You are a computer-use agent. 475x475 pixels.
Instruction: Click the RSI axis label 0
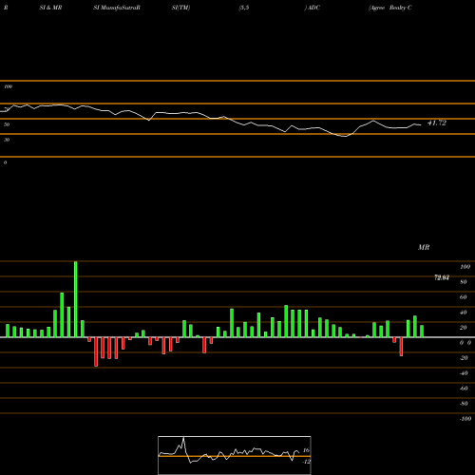(x=5, y=162)
